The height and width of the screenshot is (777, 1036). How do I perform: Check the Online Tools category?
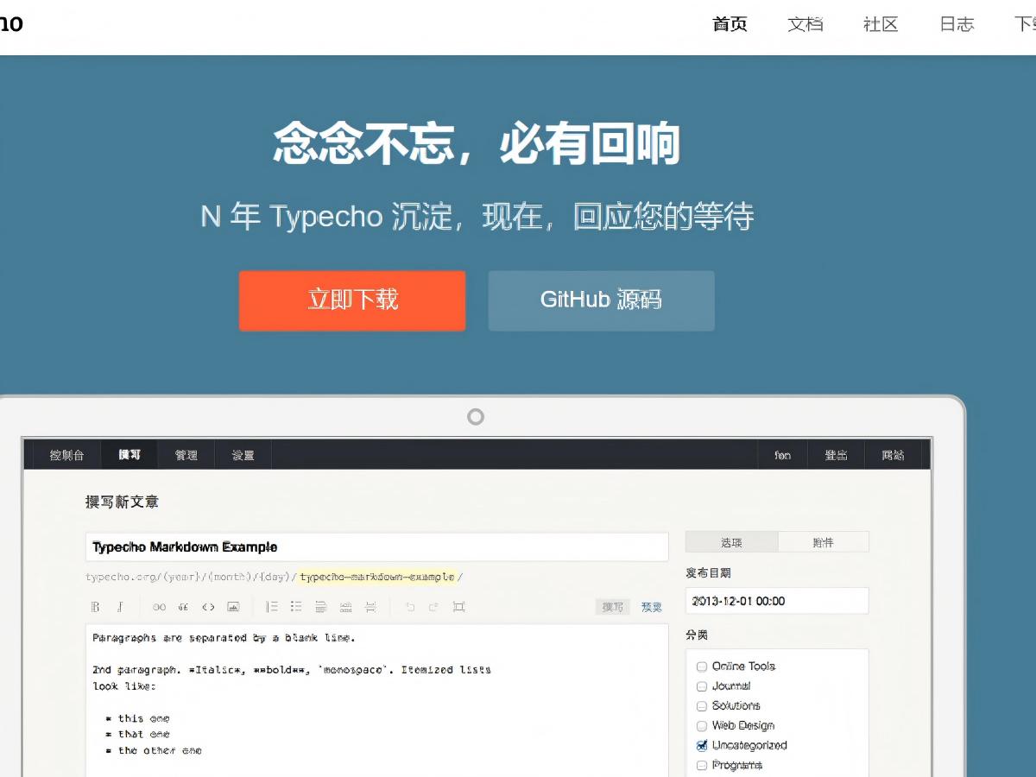pos(702,666)
